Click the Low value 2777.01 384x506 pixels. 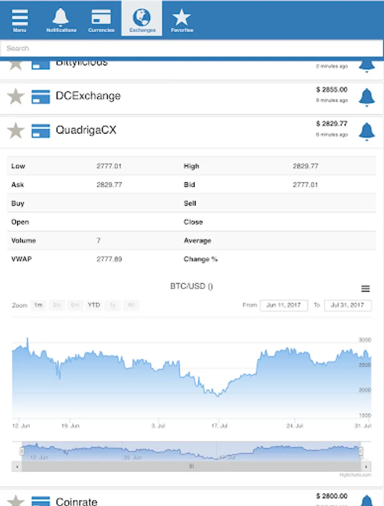pos(109,166)
